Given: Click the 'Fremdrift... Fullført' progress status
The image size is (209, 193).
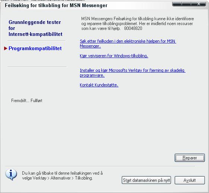Looking at the screenshot, I should click(27, 101).
